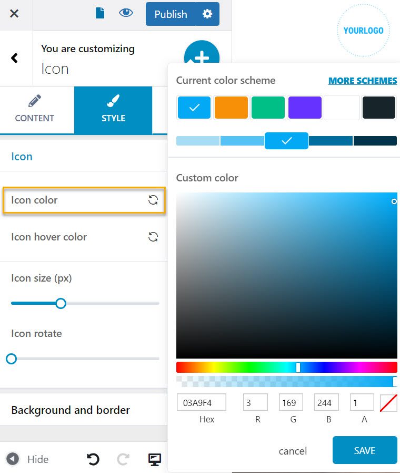400x473 pixels.
Task: Click the document page icon in top bar
Action: coord(99,14)
